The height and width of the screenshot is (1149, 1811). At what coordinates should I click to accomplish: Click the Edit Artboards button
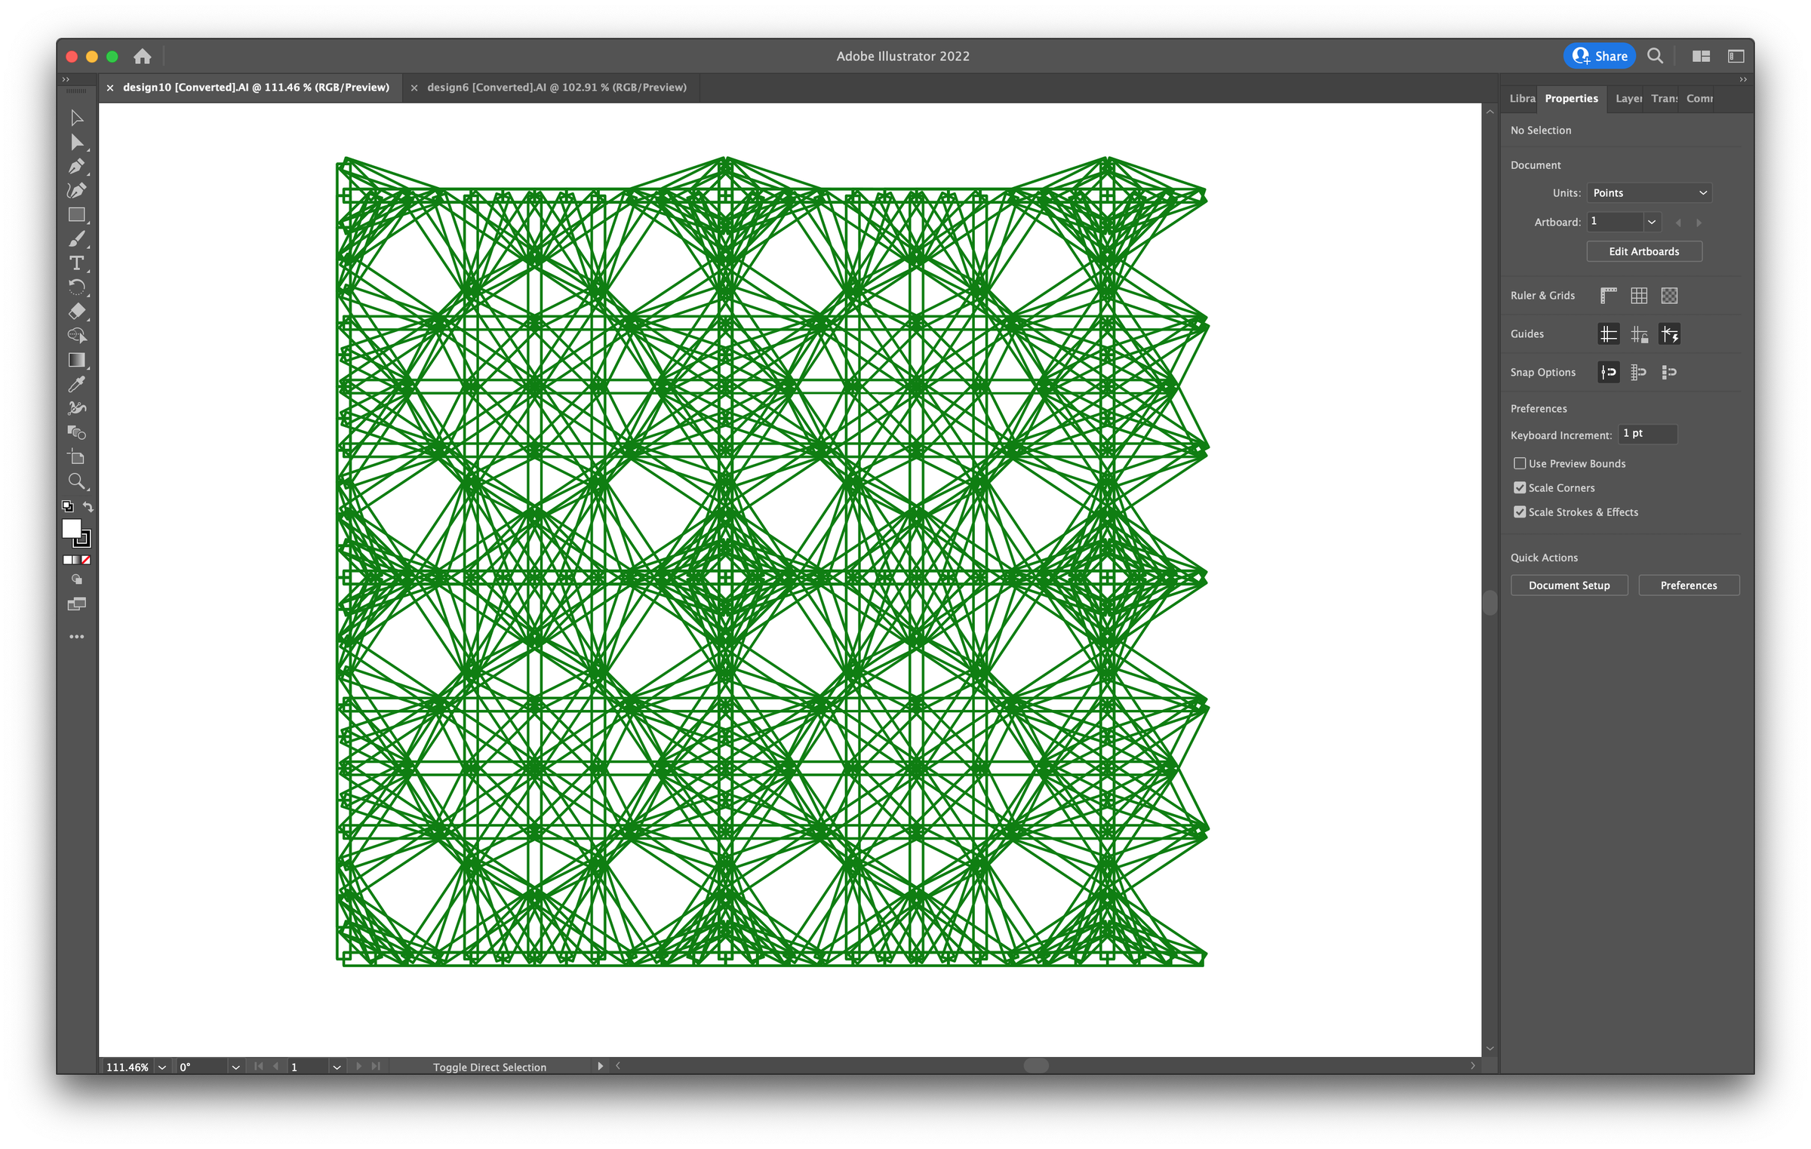coord(1643,251)
